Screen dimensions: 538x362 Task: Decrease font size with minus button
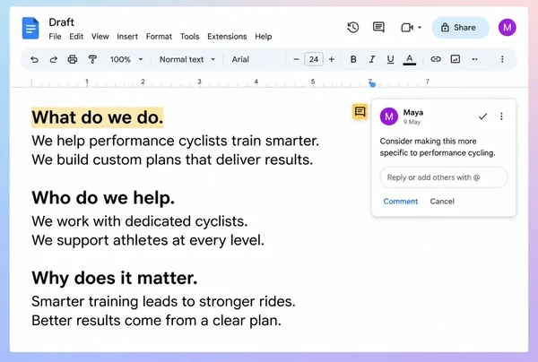click(296, 59)
